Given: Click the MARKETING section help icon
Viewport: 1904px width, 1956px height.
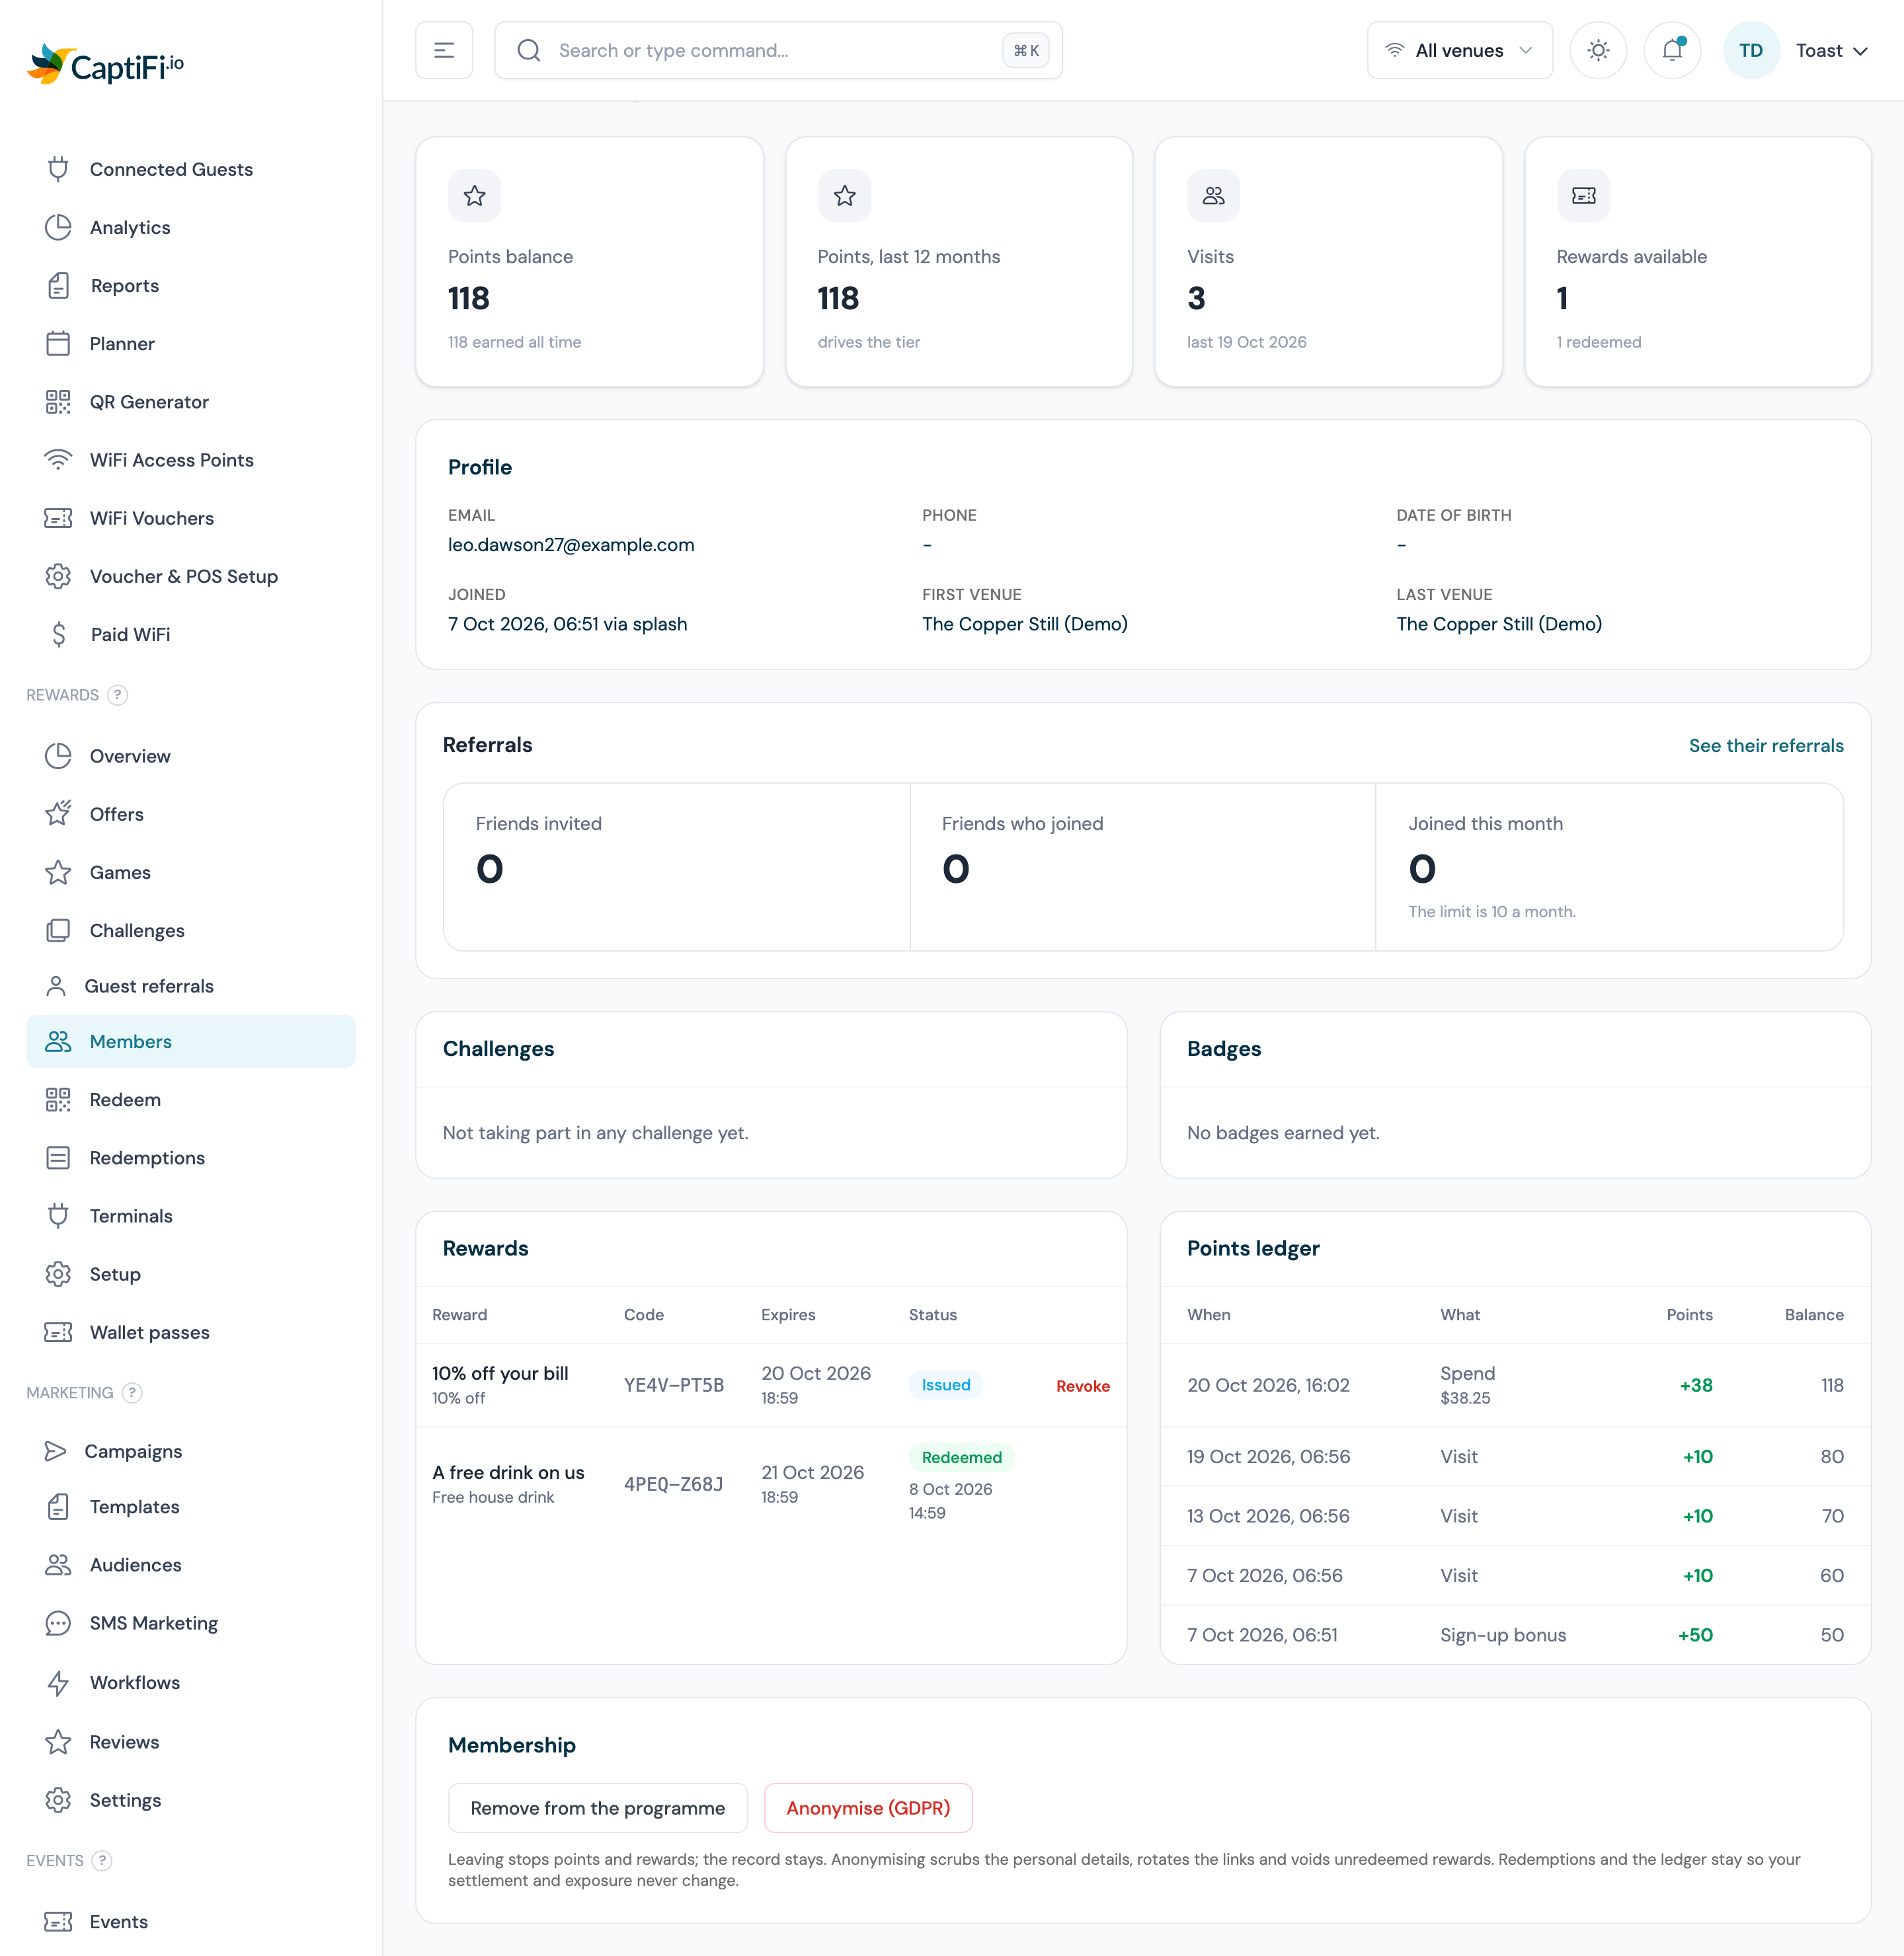Looking at the screenshot, I should (132, 1392).
